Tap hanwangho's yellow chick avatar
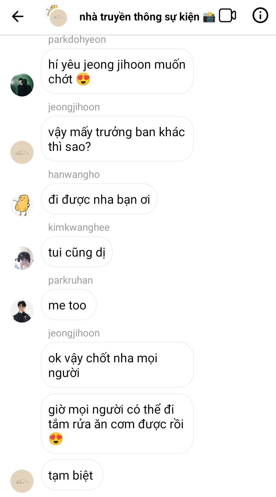The width and height of the screenshot is (276, 497). pos(22,205)
